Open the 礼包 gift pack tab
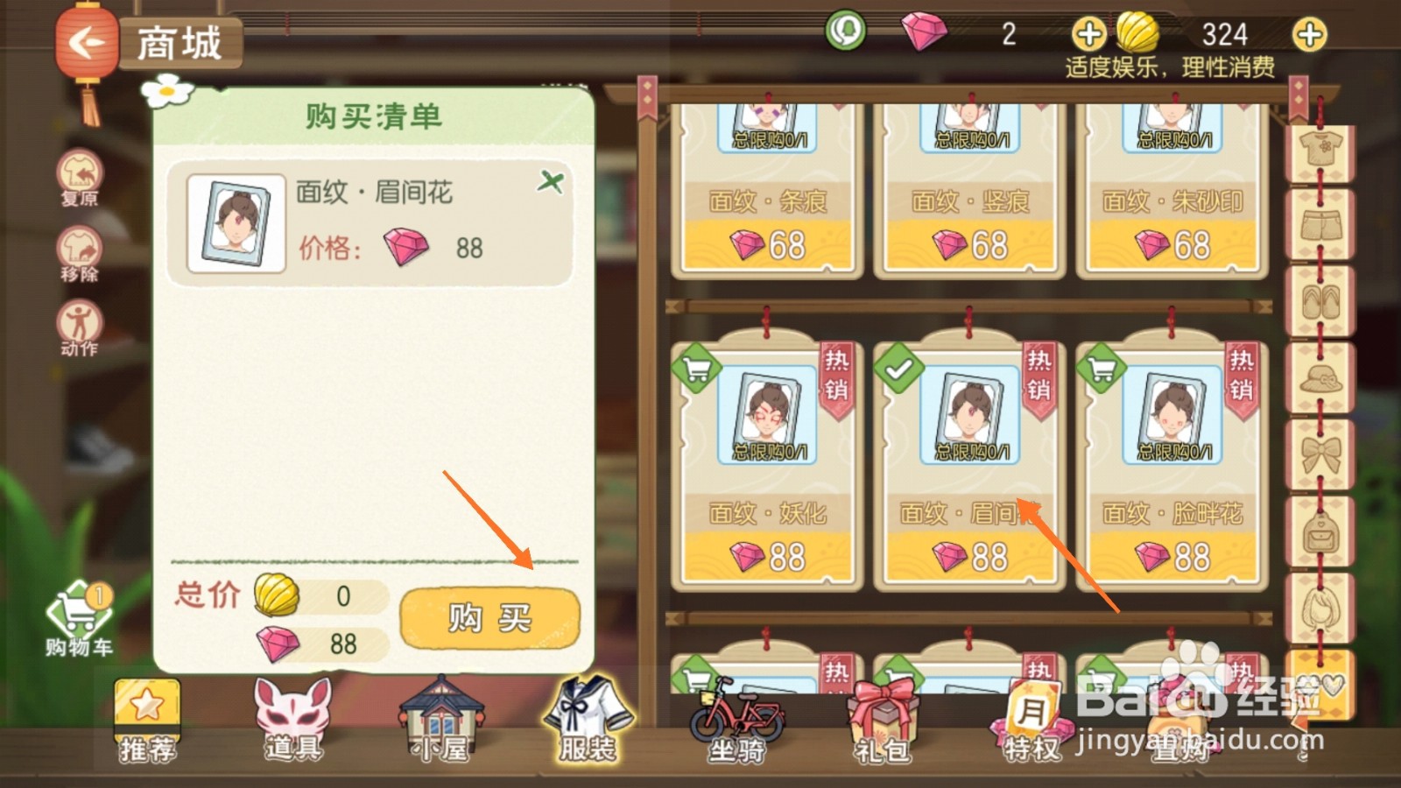 (882, 720)
